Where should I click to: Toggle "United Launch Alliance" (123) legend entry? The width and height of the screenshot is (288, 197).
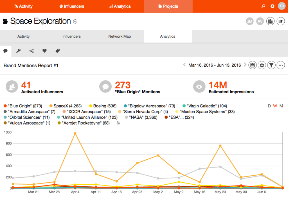coord(87,117)
